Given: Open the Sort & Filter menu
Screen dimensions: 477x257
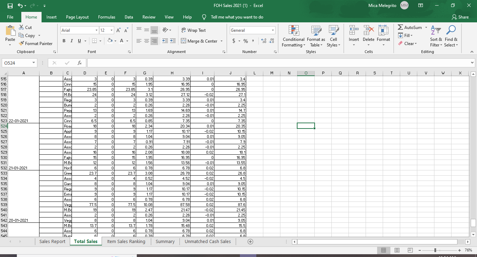Looking at the screenshot, I should coord(436,36).
